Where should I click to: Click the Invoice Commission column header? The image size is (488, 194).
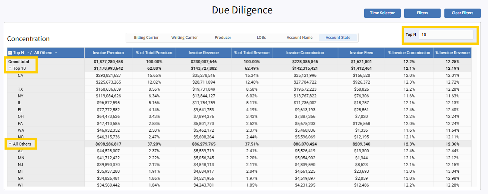point(305,53)
